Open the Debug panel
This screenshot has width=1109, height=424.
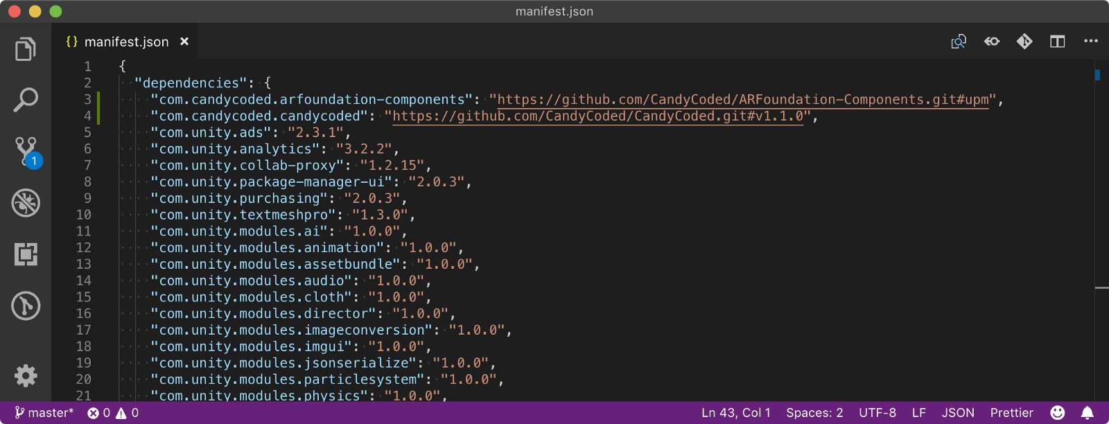click(26, 203)
